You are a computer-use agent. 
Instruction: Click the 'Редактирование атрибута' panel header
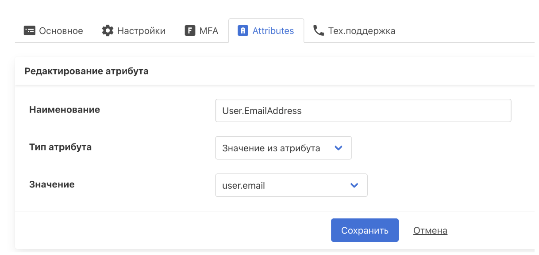(x=87, y=71)
